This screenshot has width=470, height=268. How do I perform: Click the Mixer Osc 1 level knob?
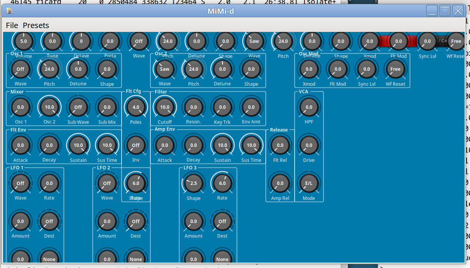(x=20, y=107)
